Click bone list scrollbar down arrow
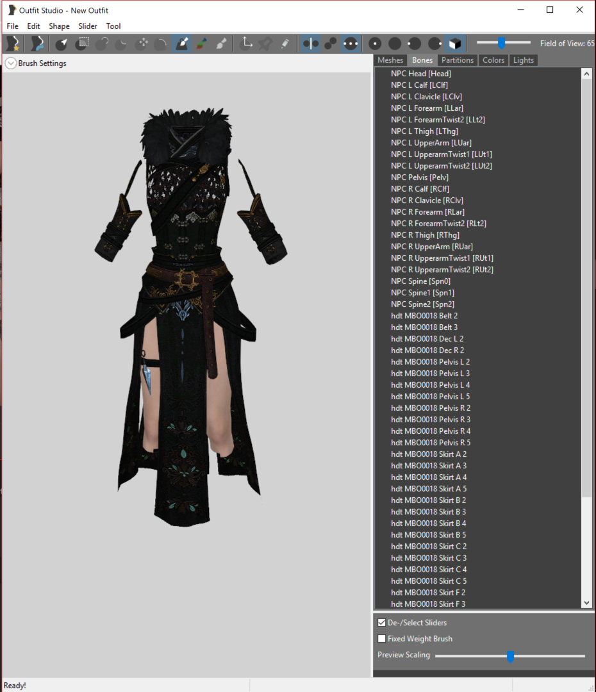596x692 pixels. tap(586, 602)
